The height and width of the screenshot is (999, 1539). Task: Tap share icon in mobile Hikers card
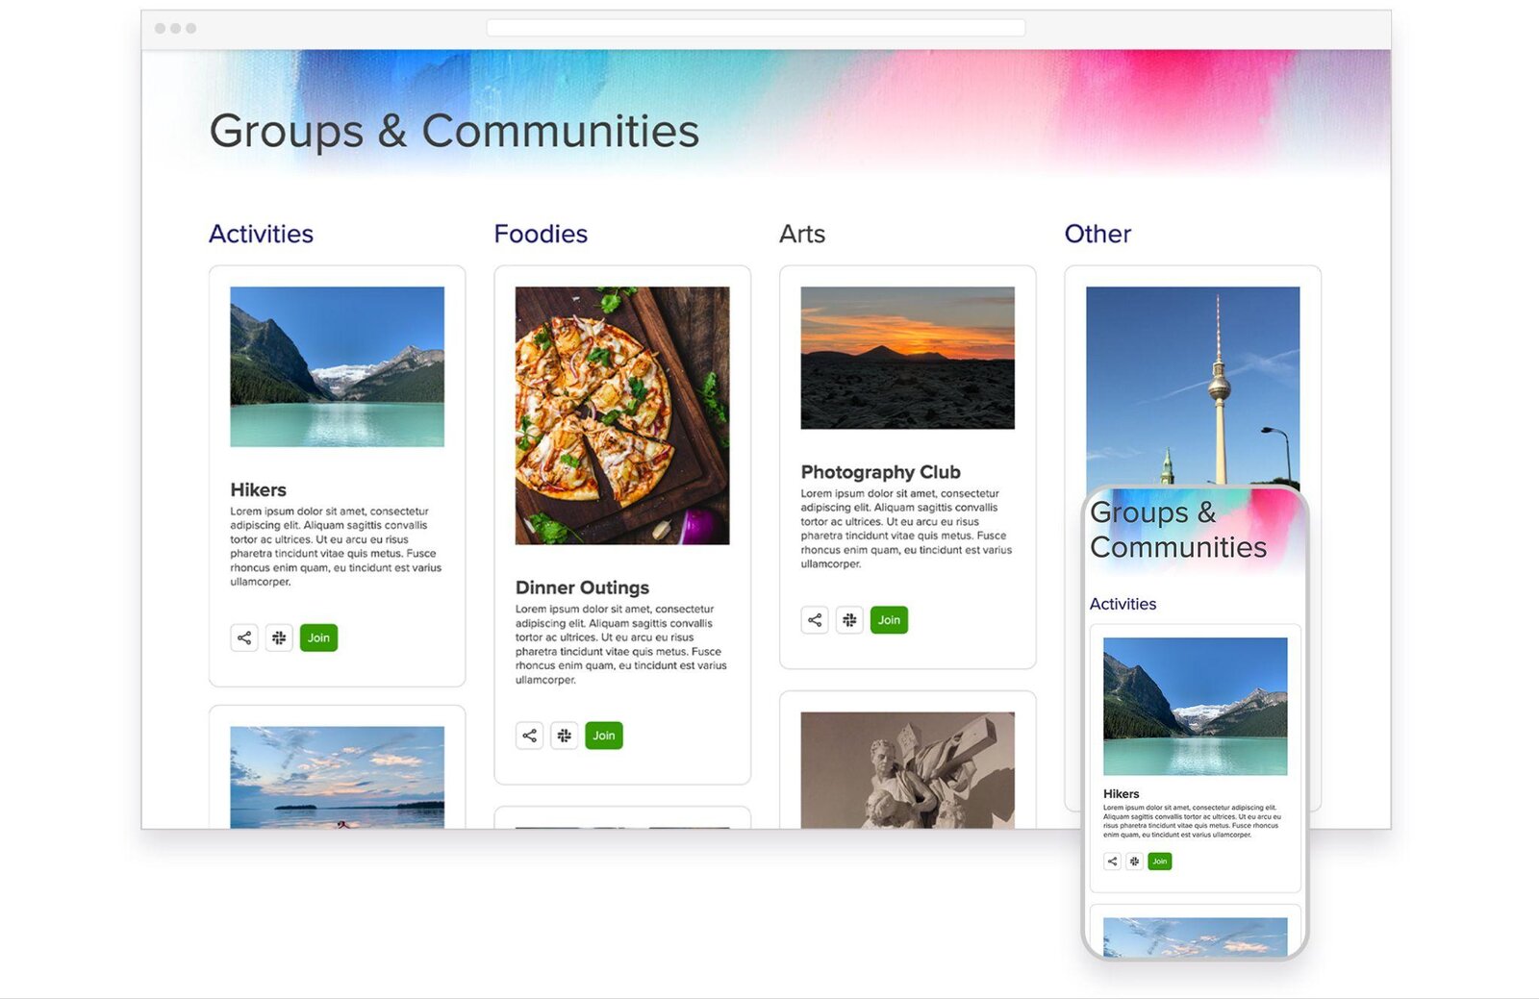click(x=1112, y=862)
